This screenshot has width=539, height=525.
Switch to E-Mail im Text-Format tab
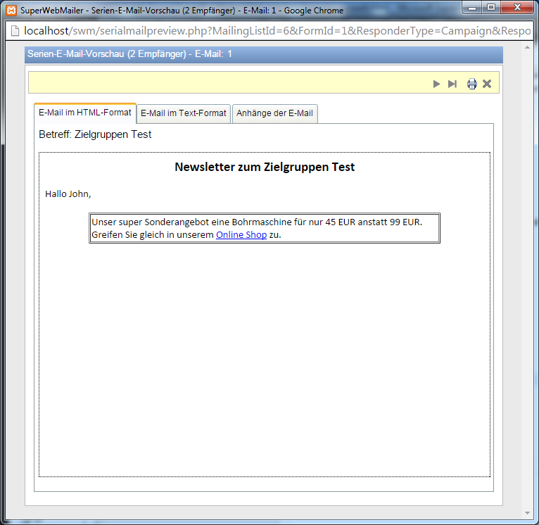184,113
